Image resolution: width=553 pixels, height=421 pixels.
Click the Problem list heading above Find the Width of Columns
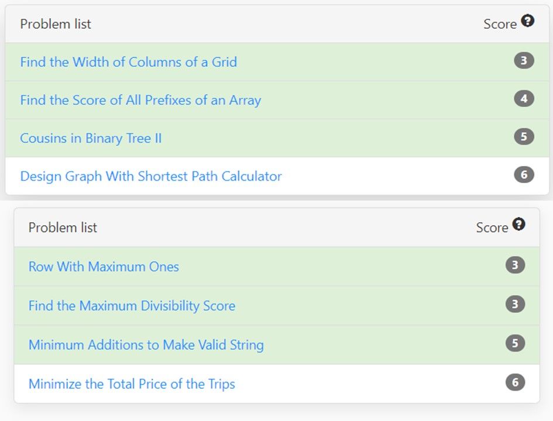56,24
